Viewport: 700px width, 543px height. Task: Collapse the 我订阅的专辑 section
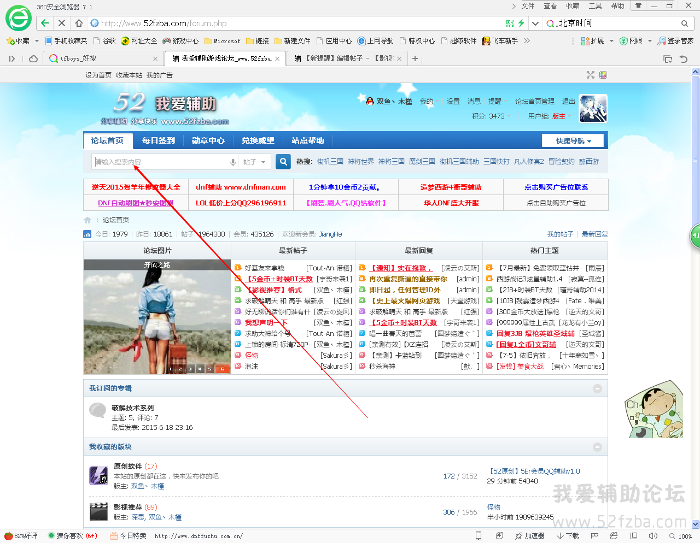pos(597,388)
